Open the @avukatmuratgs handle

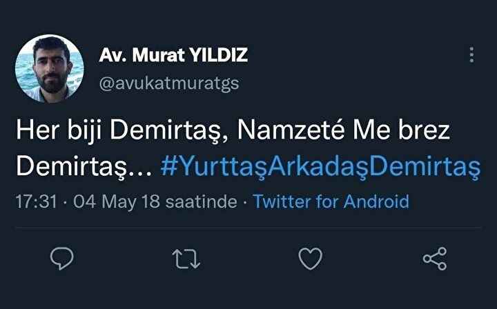170,83
